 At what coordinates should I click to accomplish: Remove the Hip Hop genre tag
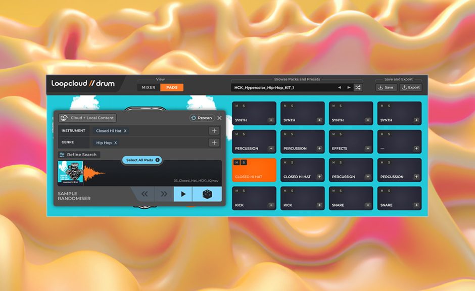[x=115, y=143]
